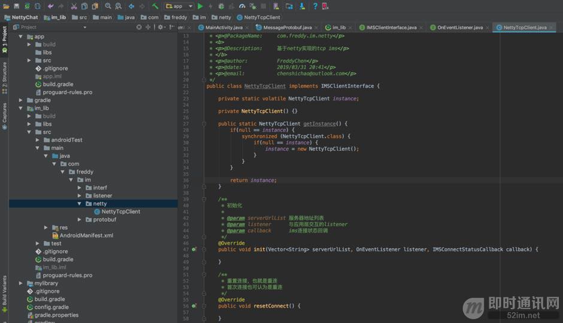Toggle the Build Variants side panel
The height and width of the screenshot is (323, 563).
4,292
